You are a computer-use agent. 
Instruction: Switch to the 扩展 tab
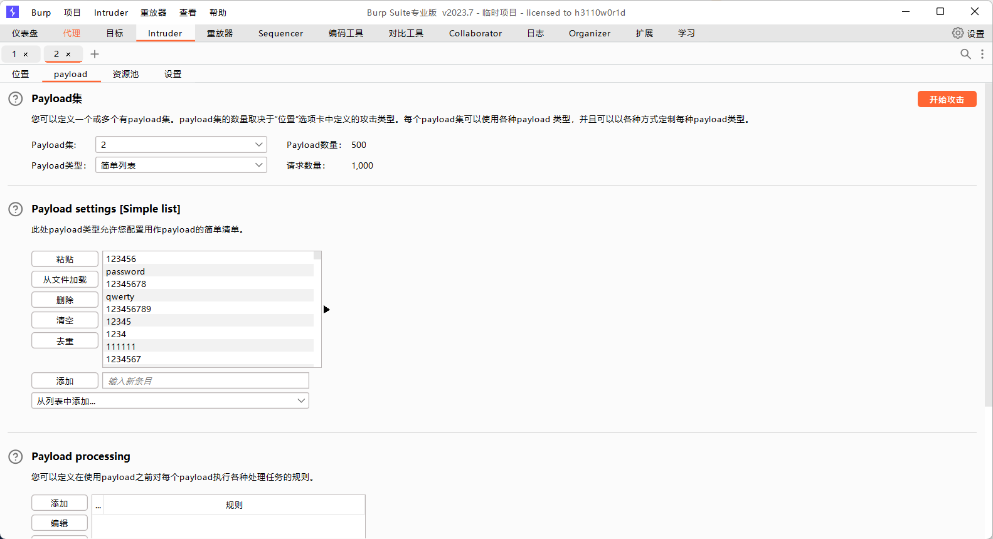(x=644, y=33)
